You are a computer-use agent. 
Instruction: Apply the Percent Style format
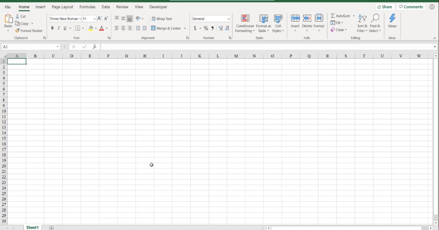click(x=206, y=28)
